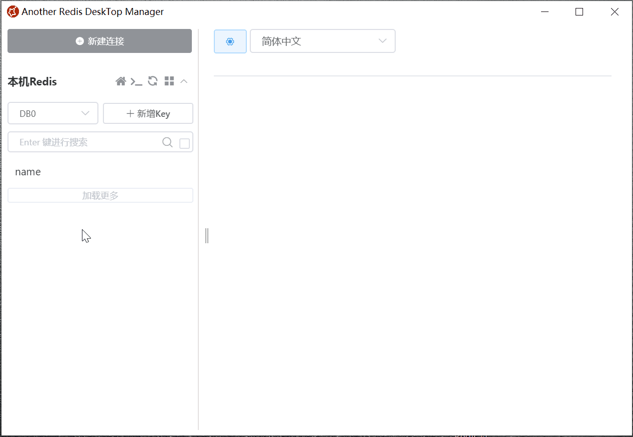This screenshot has width=633, height=437.
Task: Refresh the 本机Redis connection
Action: pos(153,81)
